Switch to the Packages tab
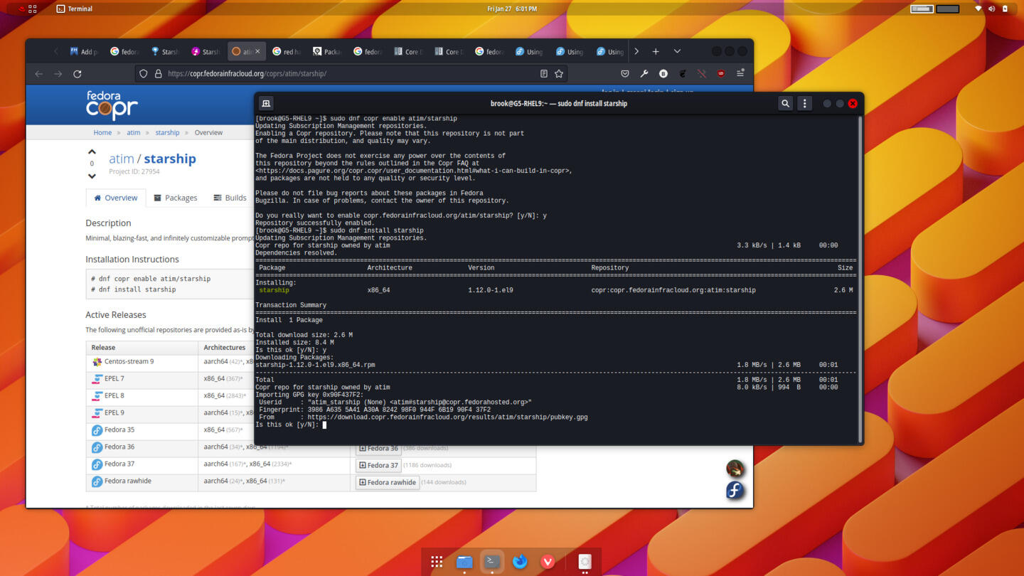Viewport: 1024px width, 576px height. (176, 198)
